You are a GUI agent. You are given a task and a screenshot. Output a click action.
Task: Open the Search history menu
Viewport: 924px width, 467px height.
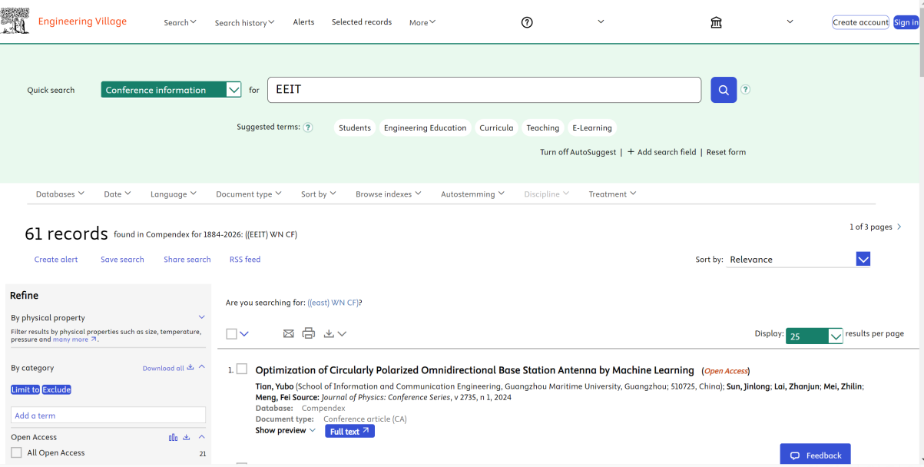[244, 22]
